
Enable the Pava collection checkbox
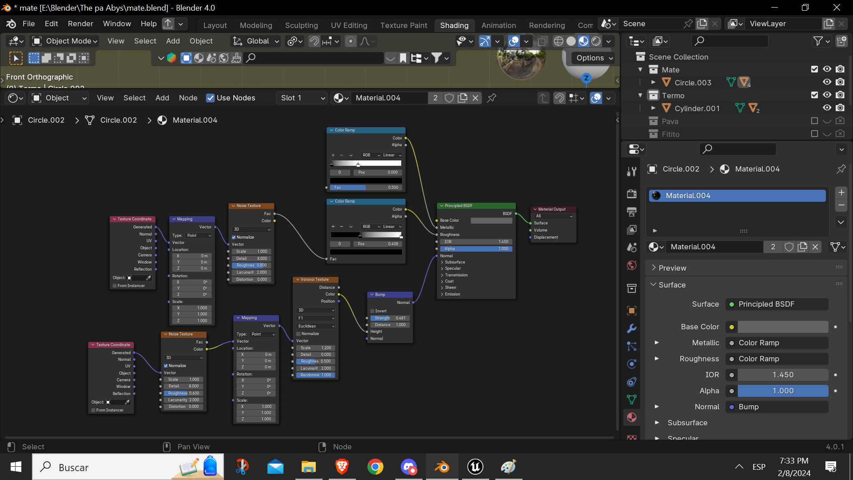point(814,121)
